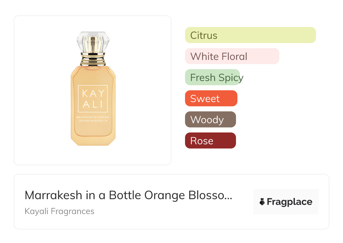Click the "Marrakesh in a Bottle" text on bottle label
343x243 pixels.
[93, 117]
